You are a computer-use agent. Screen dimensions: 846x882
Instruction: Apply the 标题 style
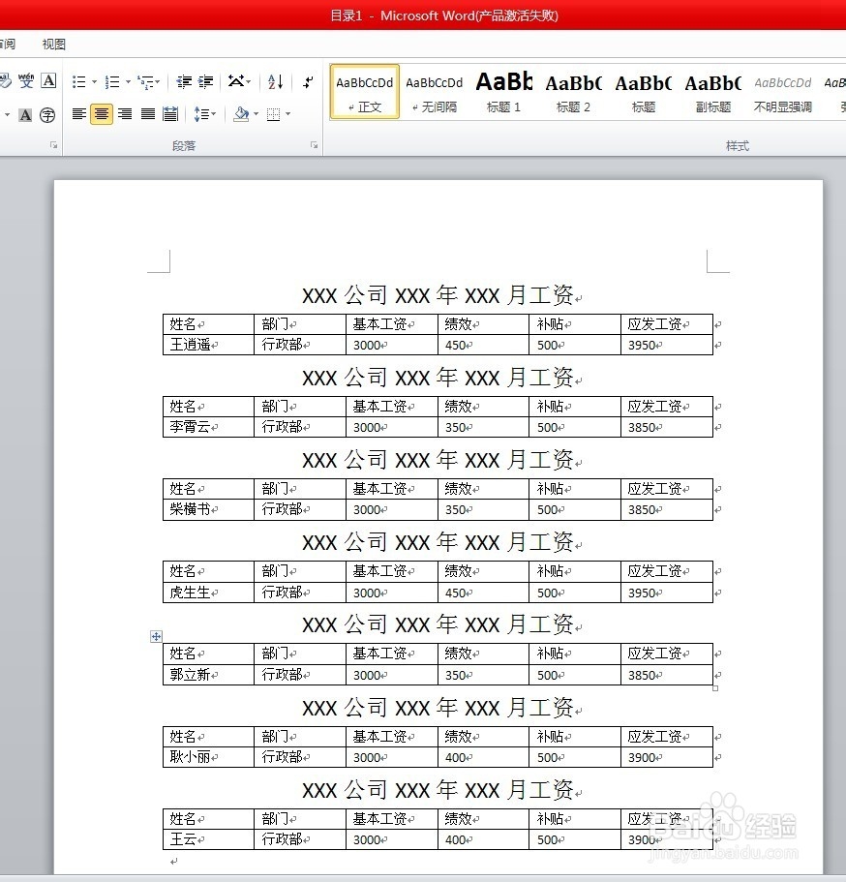pos(643,92)
